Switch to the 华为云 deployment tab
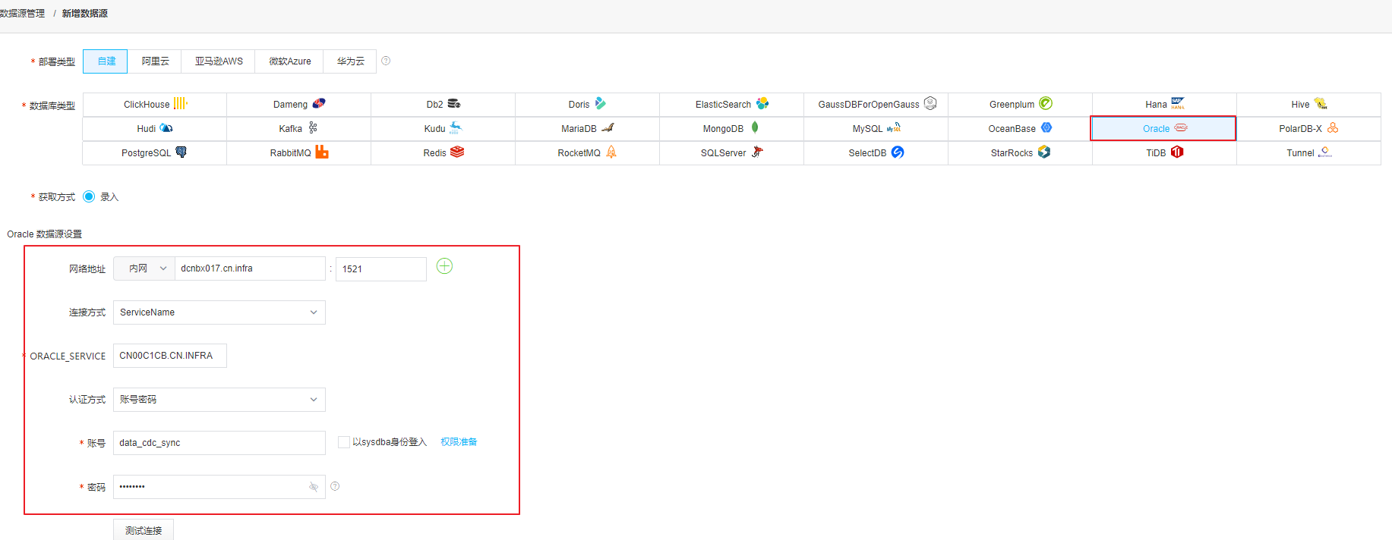This screenshot has height=540, width=1392. click(350, 61)
